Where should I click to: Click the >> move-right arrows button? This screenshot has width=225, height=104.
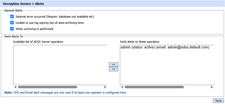(x=113, y=64)
